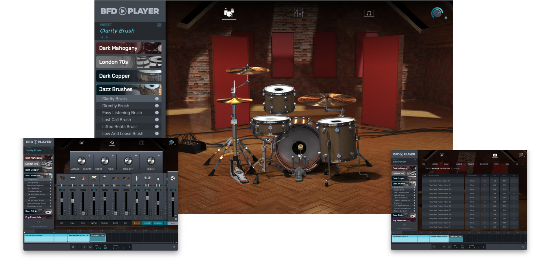Screen dimensions: 548x262
Task: Open the mixer view in main window
Action: tap(298, 13)
